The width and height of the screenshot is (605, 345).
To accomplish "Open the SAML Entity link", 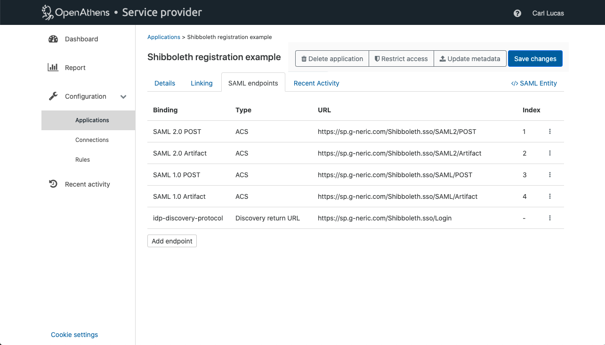I will pyautogui.click(x=534, y=83).
